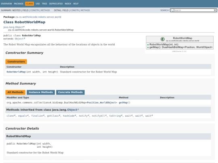Switch to the All Methods tab

click(x=15, y=92)
